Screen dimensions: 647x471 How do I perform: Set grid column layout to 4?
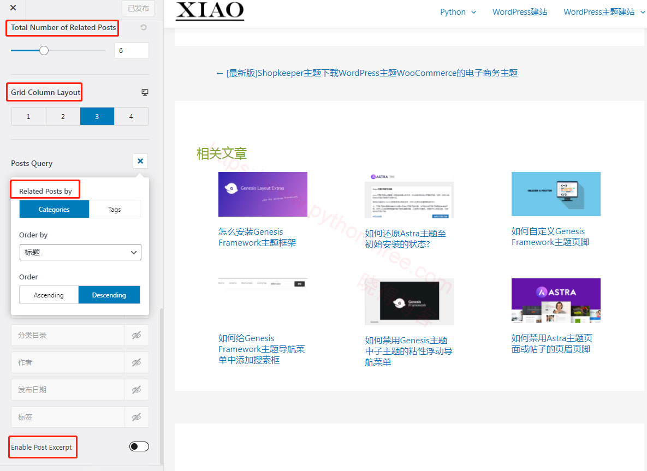point(131,116)
